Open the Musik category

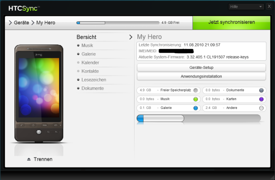click(x=87, y=45)
